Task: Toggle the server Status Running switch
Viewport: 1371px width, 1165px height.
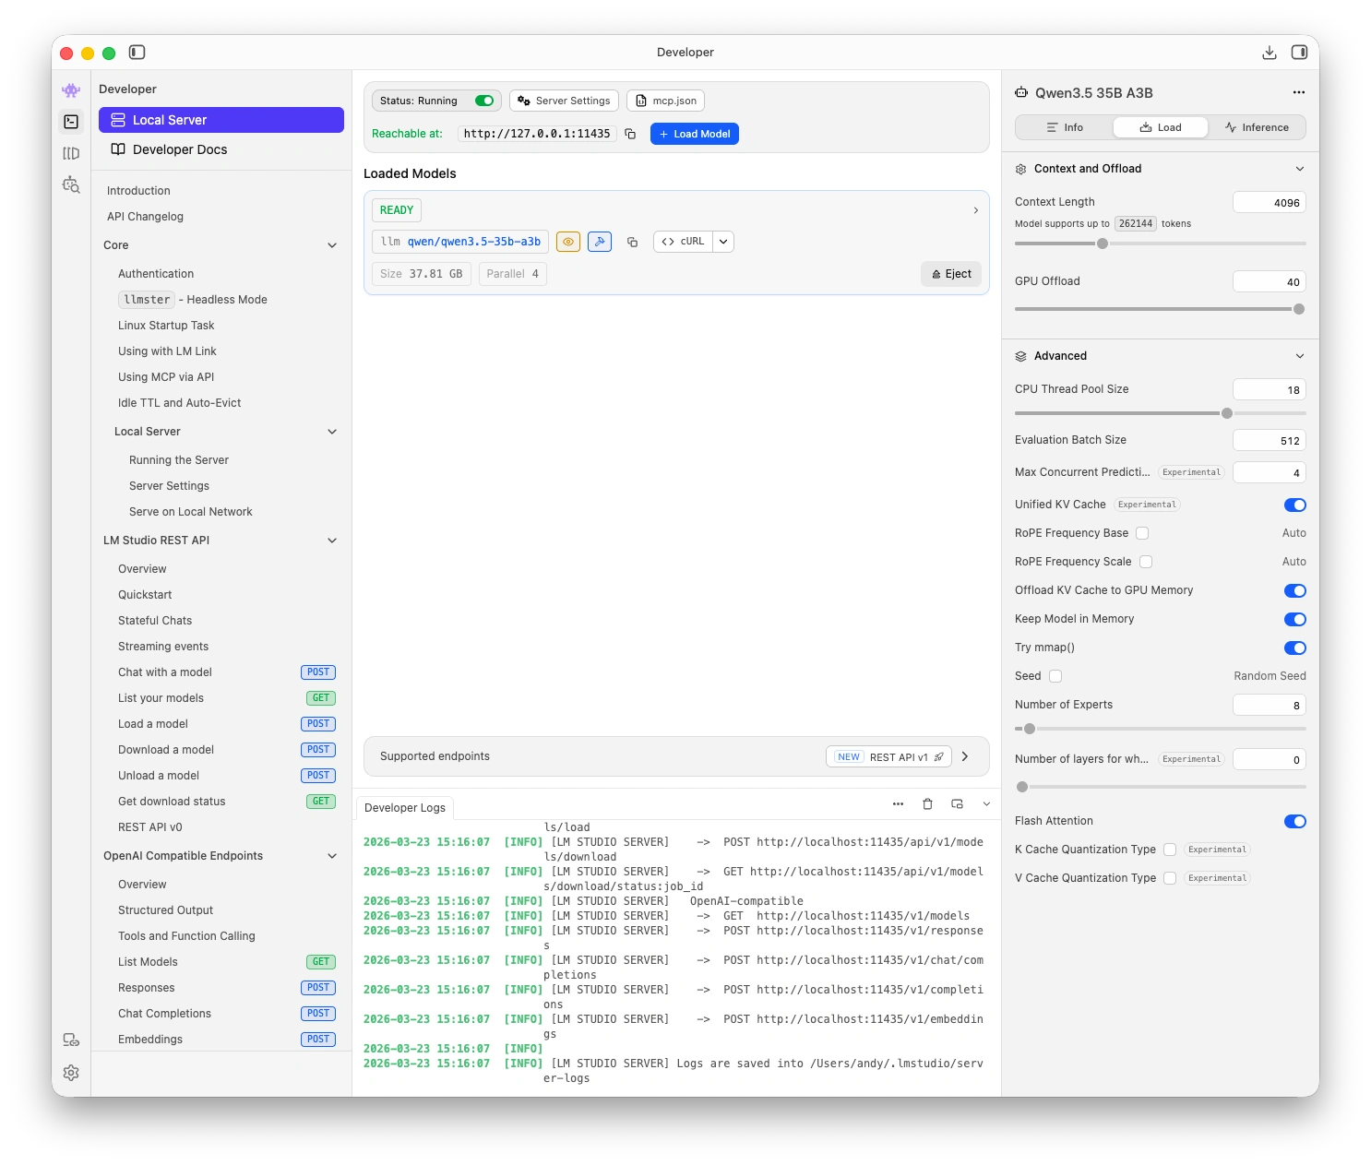Action: [484, 101]
